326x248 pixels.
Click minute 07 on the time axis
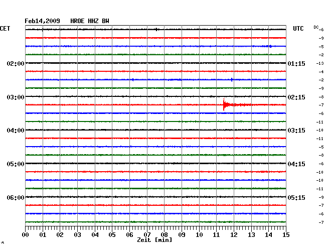coord(147,235)
